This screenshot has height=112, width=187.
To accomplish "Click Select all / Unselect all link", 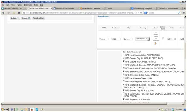I will point(132,52).
